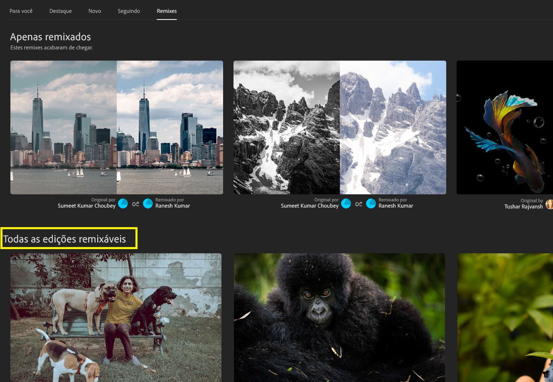Select the Remixes tab
The width and height of the screenshot is (553, 382).
pyautogui.click(x=167, y=11)
